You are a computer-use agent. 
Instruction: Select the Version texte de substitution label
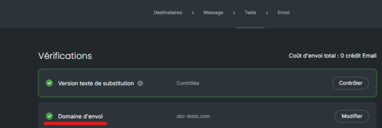coord(96,83)
